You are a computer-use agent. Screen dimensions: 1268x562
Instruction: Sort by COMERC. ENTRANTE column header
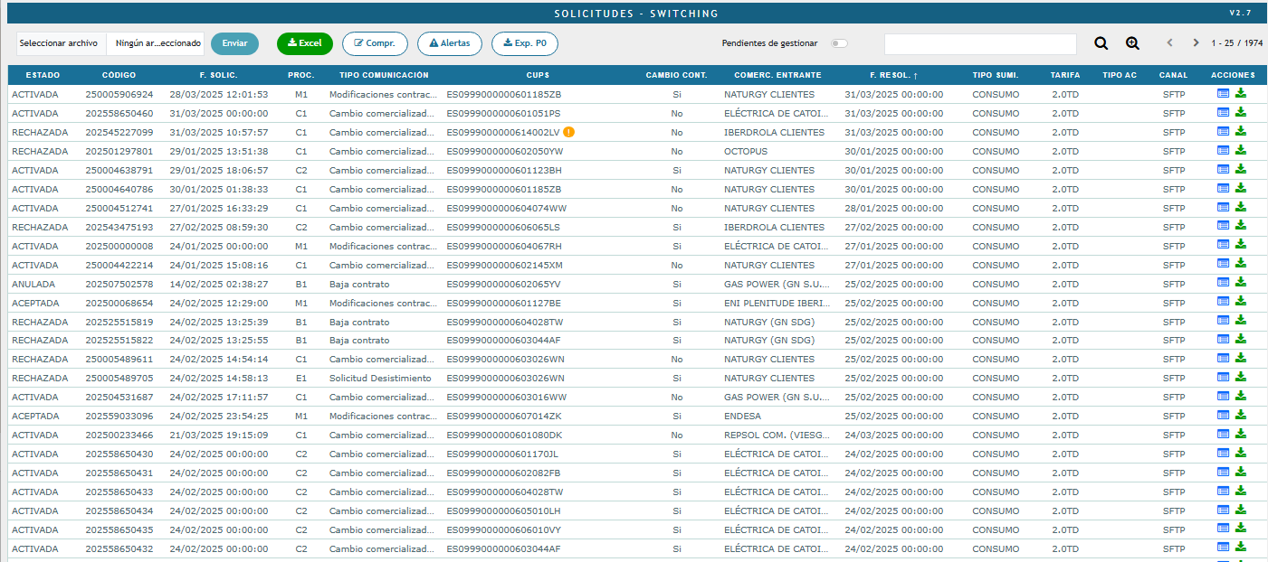click(x=765, y=75)
